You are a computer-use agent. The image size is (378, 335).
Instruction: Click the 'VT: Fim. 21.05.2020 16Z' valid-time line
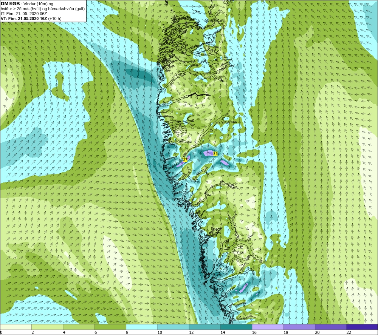[31, 19]
